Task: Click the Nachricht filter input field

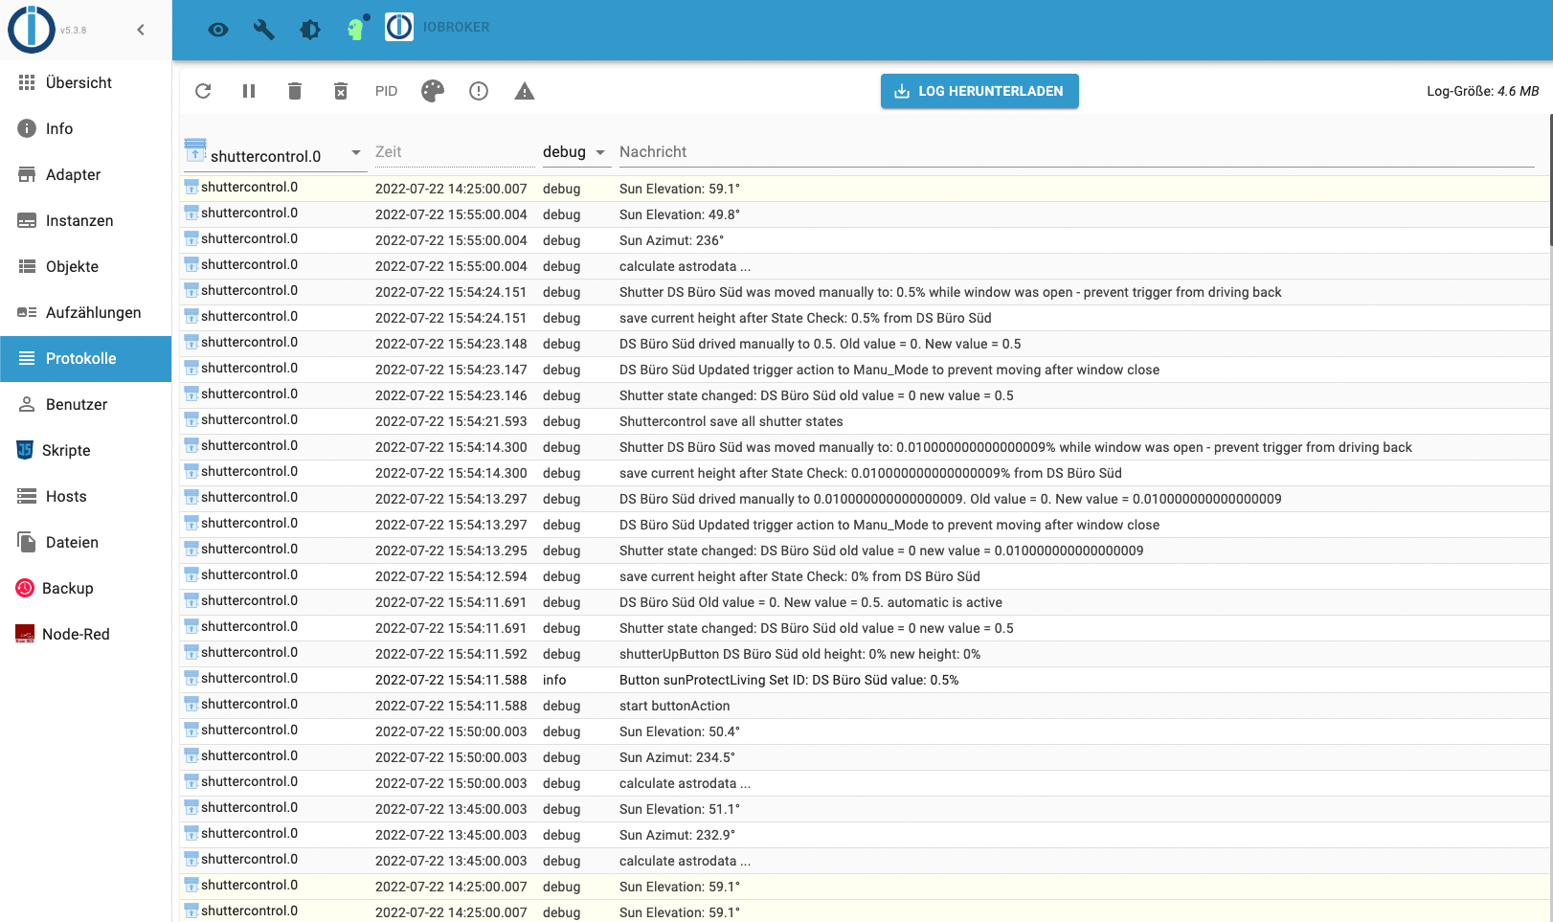Action: pyautogui.click(x=1072, y=152)
